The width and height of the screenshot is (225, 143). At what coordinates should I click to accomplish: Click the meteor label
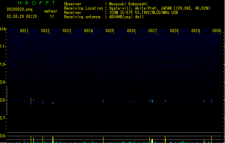click(51, 11)
